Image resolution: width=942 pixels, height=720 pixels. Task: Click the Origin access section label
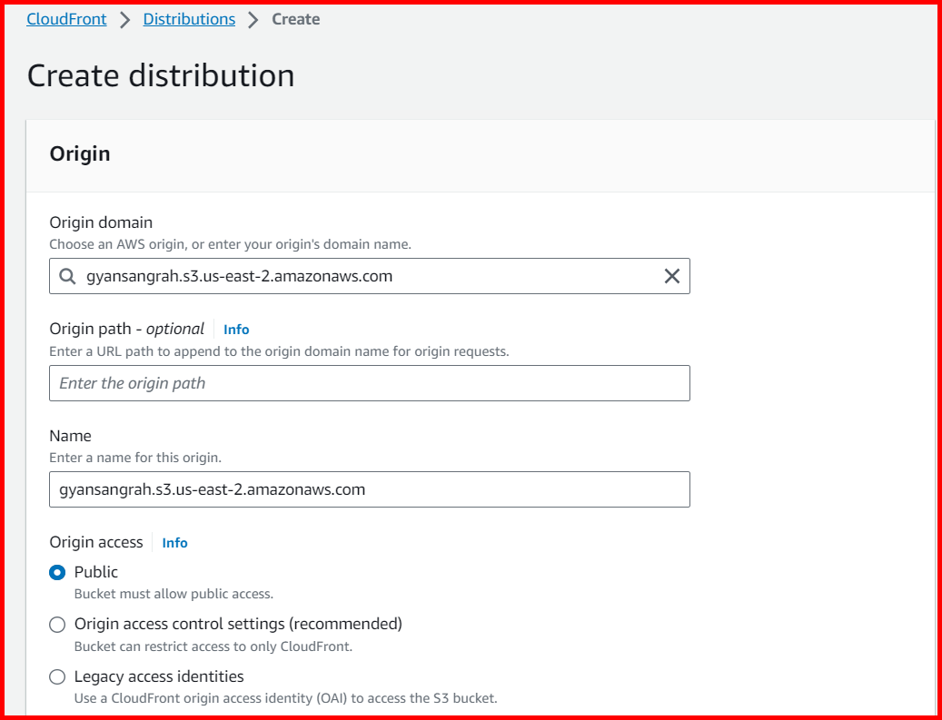pyautogui.click(x=95, y=542)
